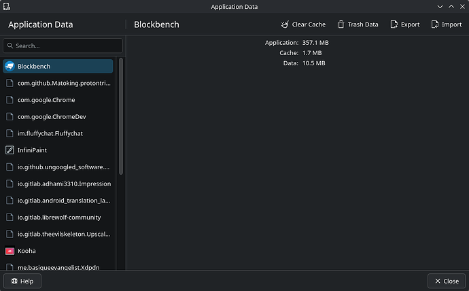
Task: Click file icon beside io.github.ungoogled_software
Action: coord(10,167)
